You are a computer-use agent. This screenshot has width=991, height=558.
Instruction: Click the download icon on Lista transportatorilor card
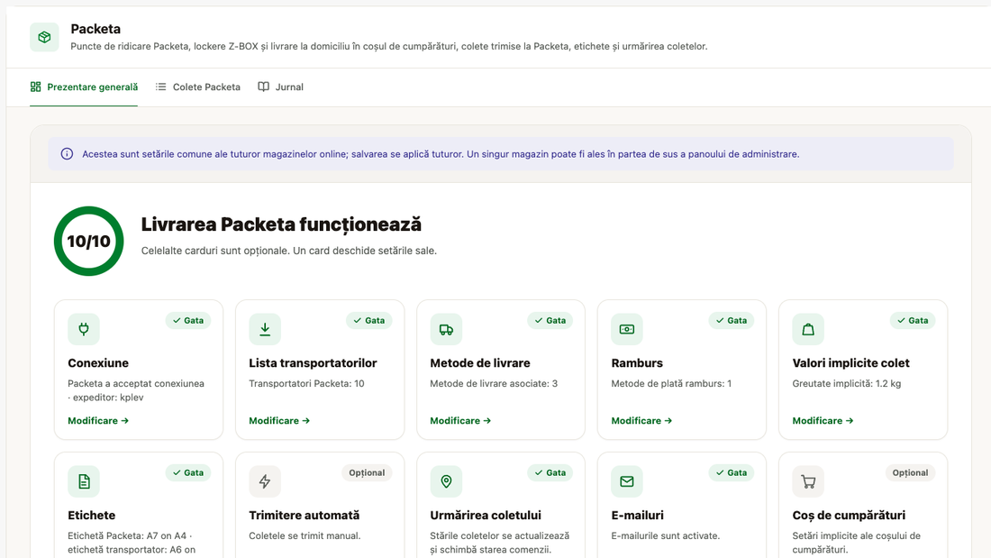(x=265, y=329)
